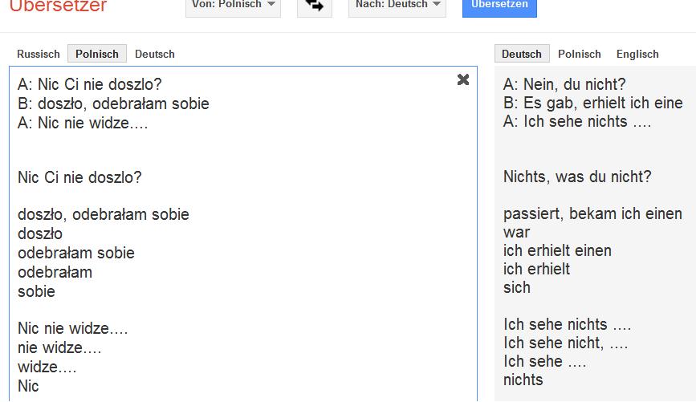Image resolution: width=696 pixels, height=402 pixels.
Task: Swap source and target languages
Action: click(315, 5)
